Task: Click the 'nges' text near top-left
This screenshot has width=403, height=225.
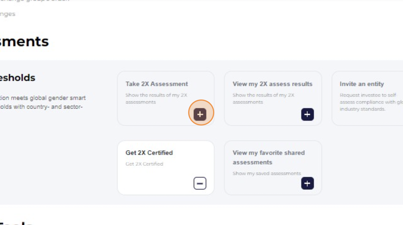Action: click(x=7, y=14)
